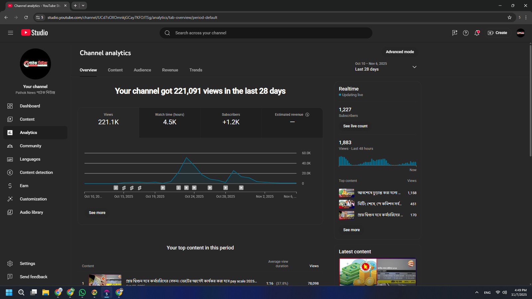The width and height of the screenshot is (532, 299).
Task: Switch to the Audience tab
Action: [142, 70]
